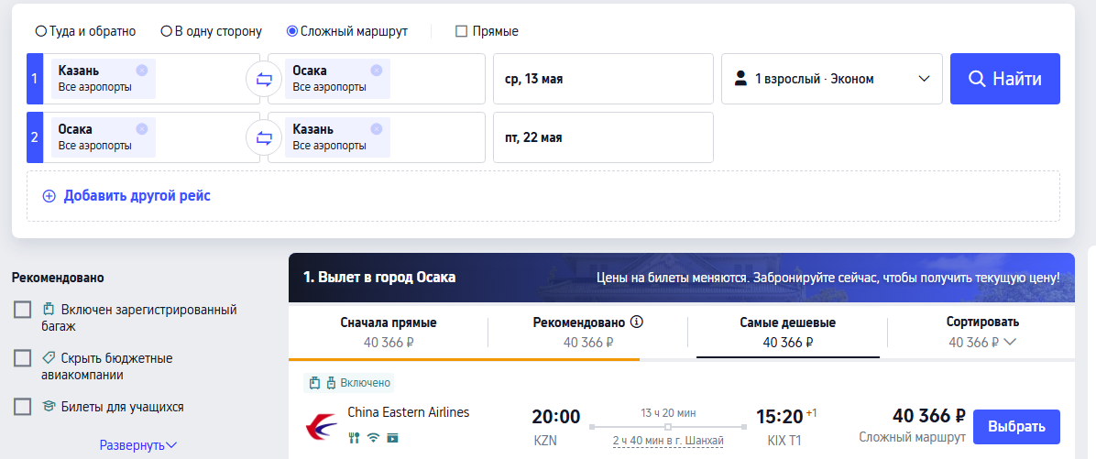1096x459 pixels.
Task: Expand filters via Развернуть link
Action: click(x=137, y=445)
